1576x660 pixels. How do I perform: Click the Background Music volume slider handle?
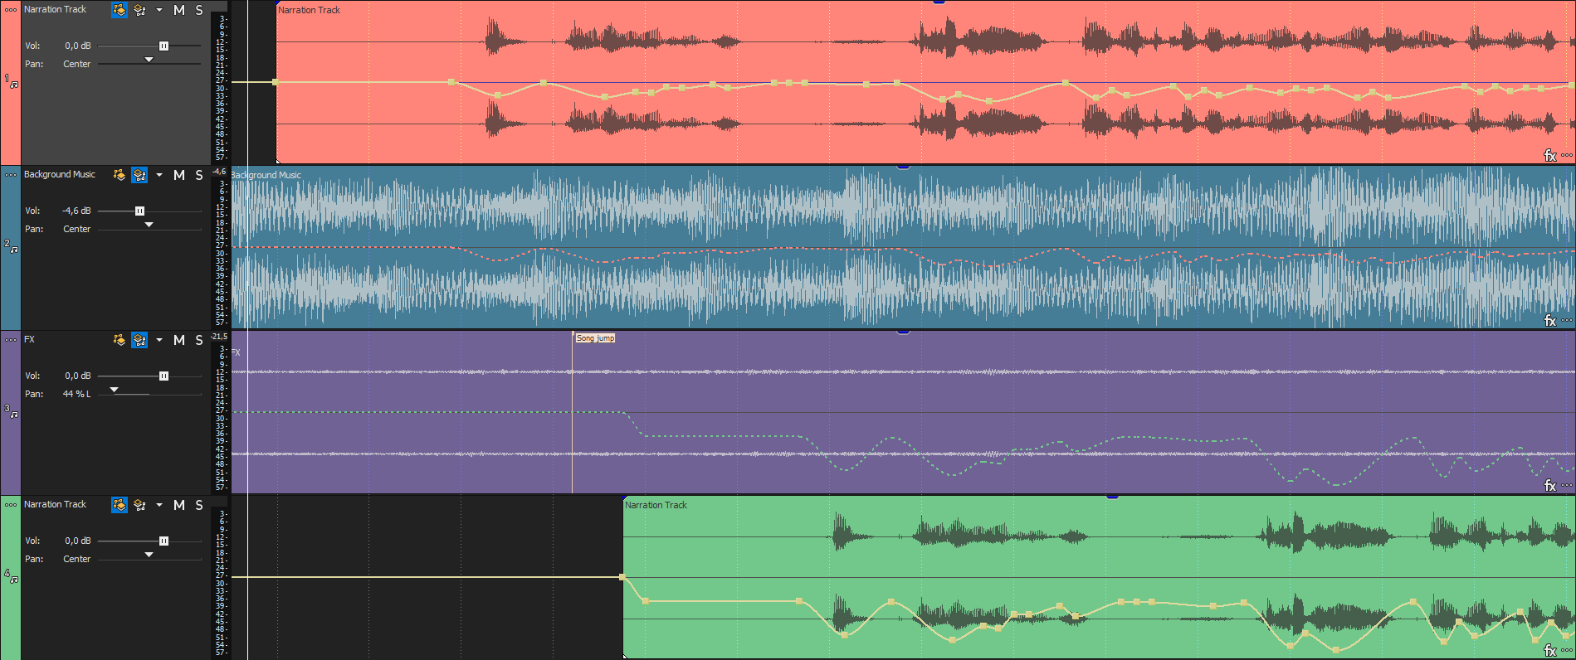point(139,211)
